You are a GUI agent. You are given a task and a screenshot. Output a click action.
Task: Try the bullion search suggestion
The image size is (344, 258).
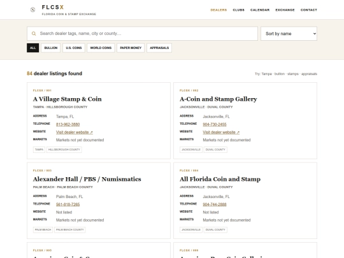point(280,74)
